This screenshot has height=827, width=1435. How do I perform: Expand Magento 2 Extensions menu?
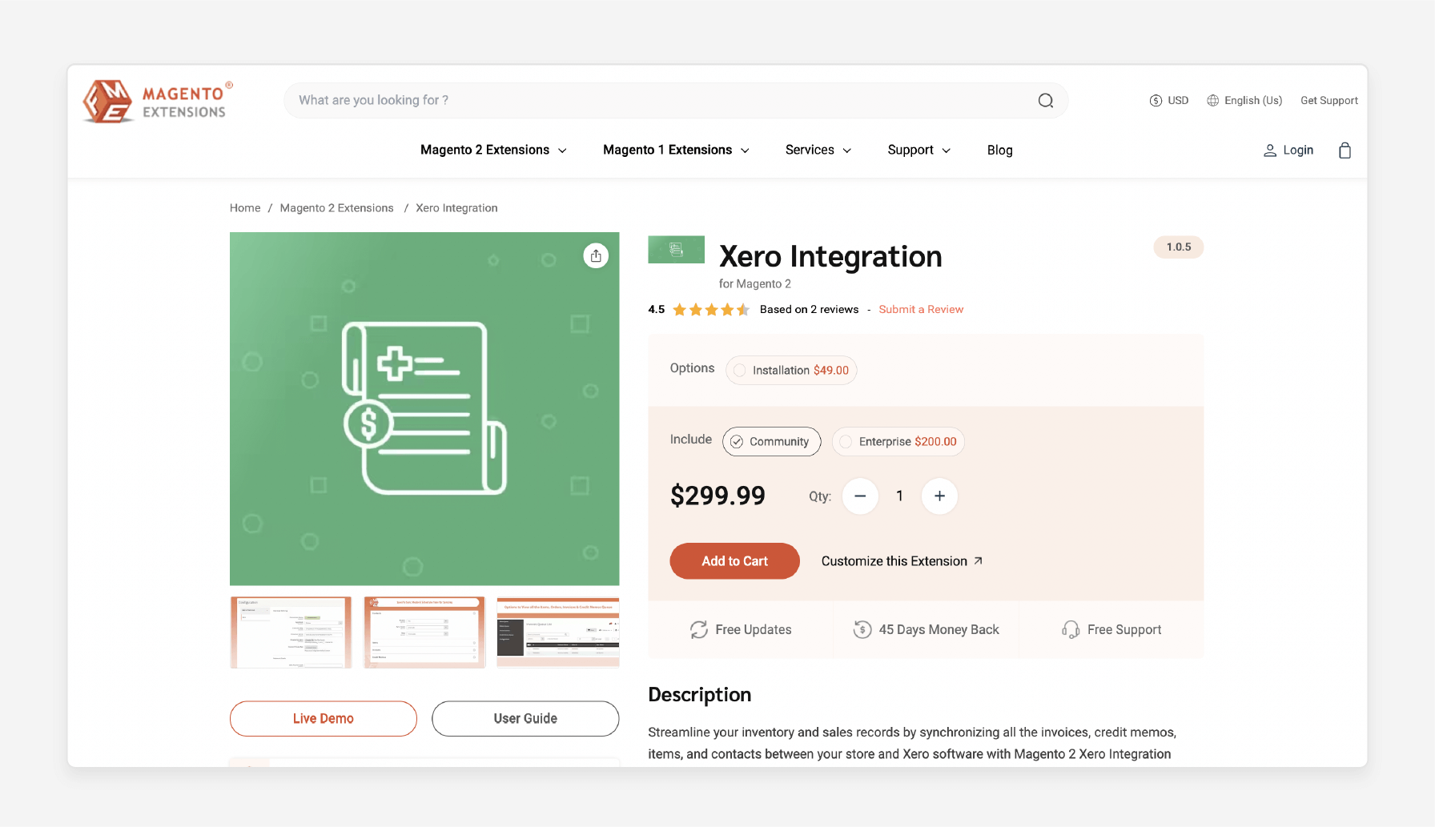coord(493,151)
